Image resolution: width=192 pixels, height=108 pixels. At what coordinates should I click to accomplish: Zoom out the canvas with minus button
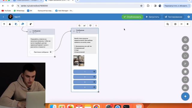point(181,24)
